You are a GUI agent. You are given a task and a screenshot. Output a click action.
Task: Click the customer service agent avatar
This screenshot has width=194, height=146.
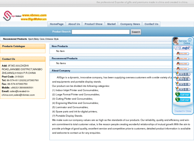176,41
